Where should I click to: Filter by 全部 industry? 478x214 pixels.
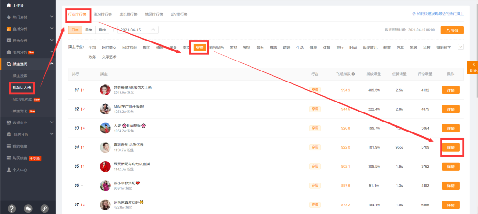tap(92, 47)
